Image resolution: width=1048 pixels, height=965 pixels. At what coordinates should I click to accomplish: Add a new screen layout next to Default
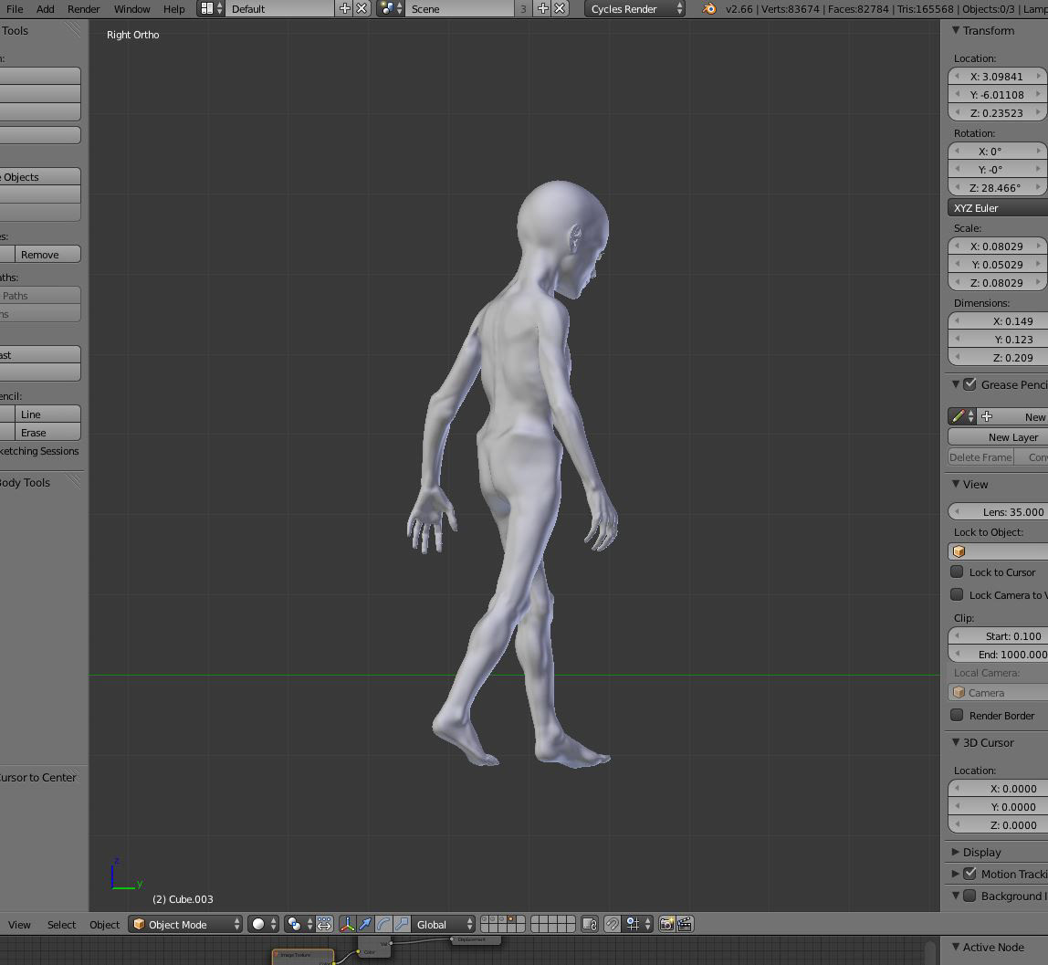(345, 9)
